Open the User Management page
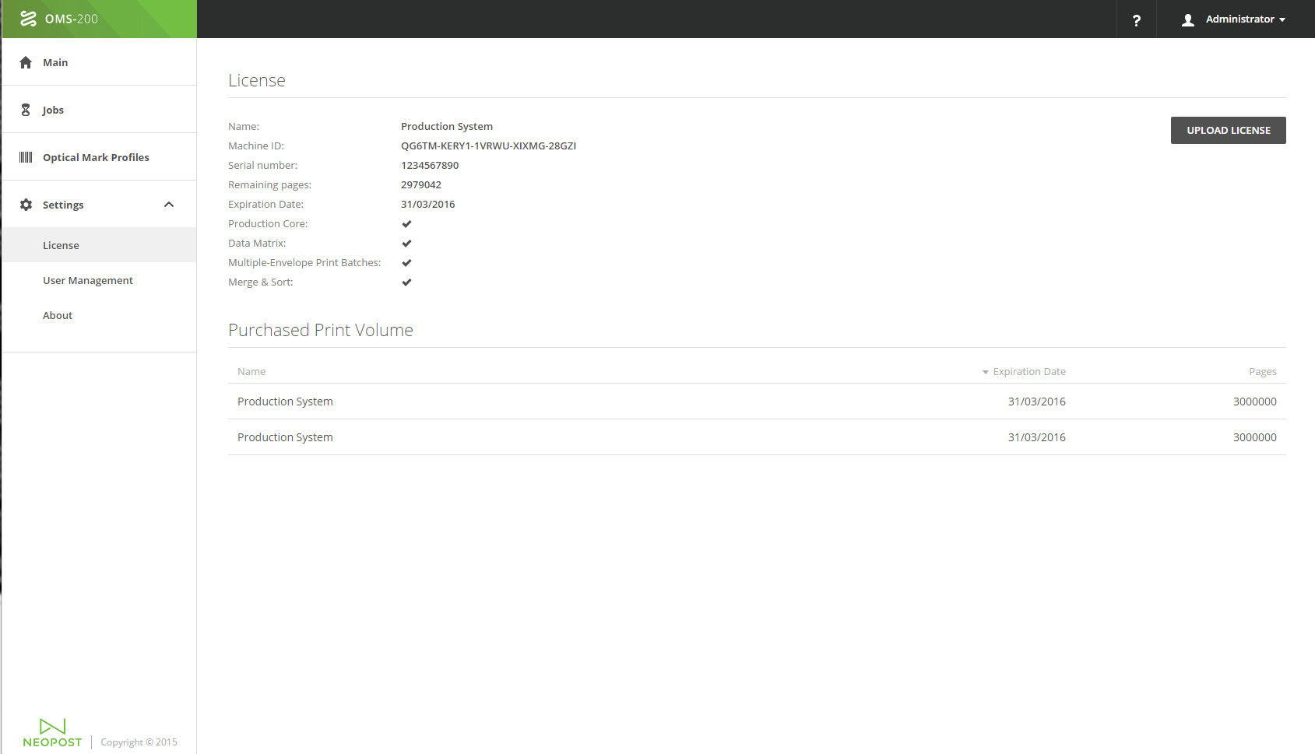The height and width of the screenshot is (754, 1315). point(88,280)
